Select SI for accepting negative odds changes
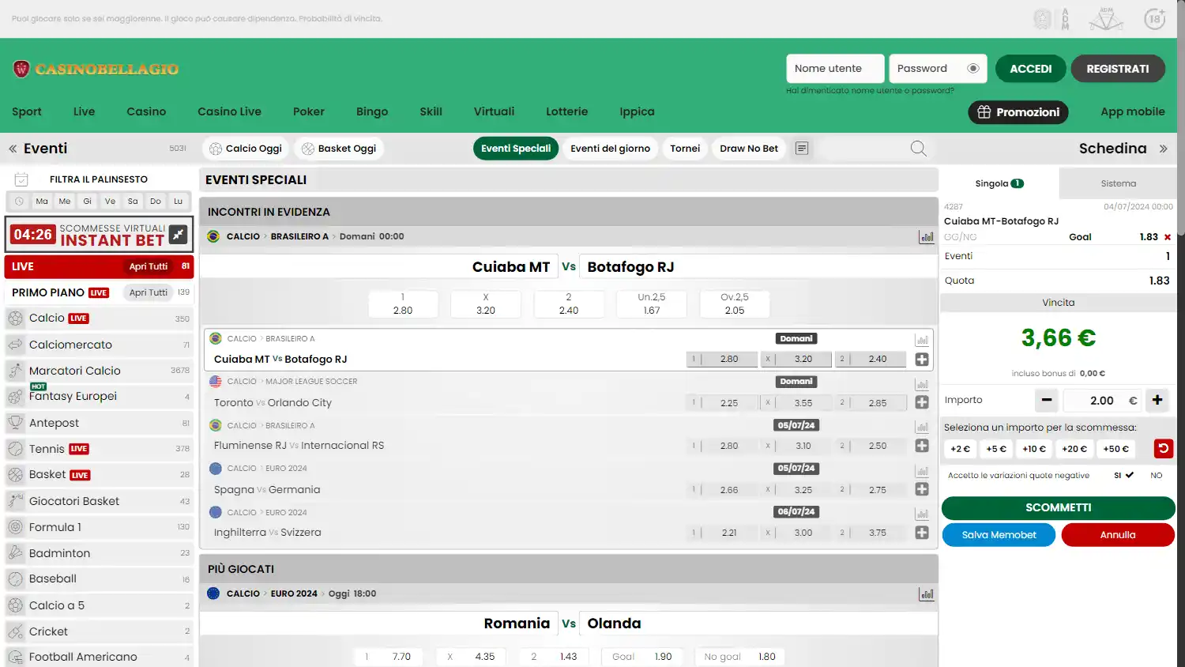The image size is (1185, 667). (x=1123, y=475)
